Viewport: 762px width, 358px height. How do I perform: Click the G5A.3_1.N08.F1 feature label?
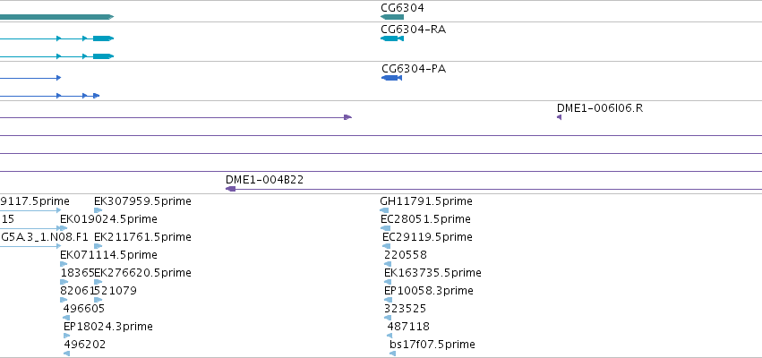coord(45,237)
